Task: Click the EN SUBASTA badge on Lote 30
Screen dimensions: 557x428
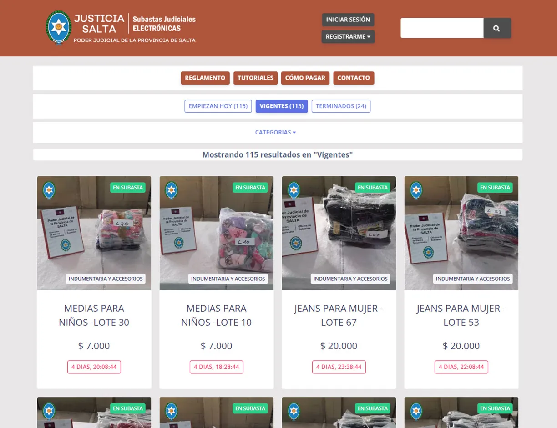Action: tap(128, 187)
